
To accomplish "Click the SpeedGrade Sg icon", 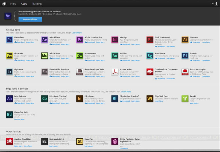I will coord(150,56).
